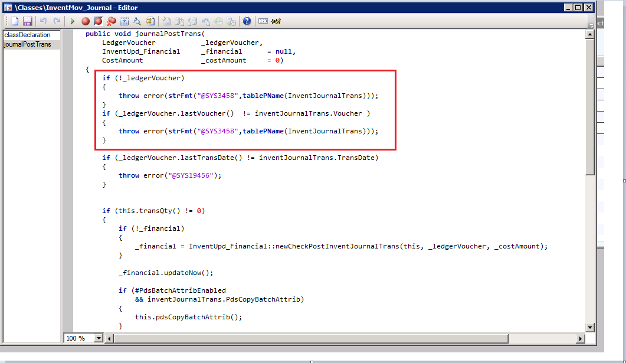Image resolution: width=626 pixels, height=363 pixels.
Task: Click the vertical scrollbar down arrow
Action: click(589, 328)
